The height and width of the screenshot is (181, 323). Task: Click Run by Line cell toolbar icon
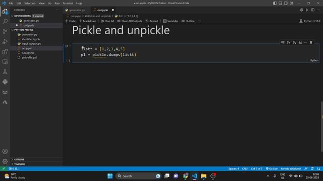[283, 42]
